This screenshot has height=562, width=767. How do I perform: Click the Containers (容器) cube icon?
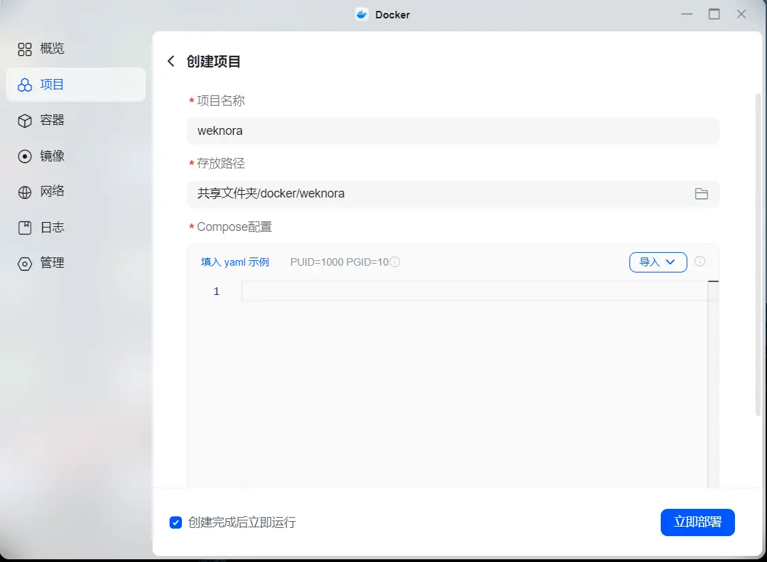(25, 121)
